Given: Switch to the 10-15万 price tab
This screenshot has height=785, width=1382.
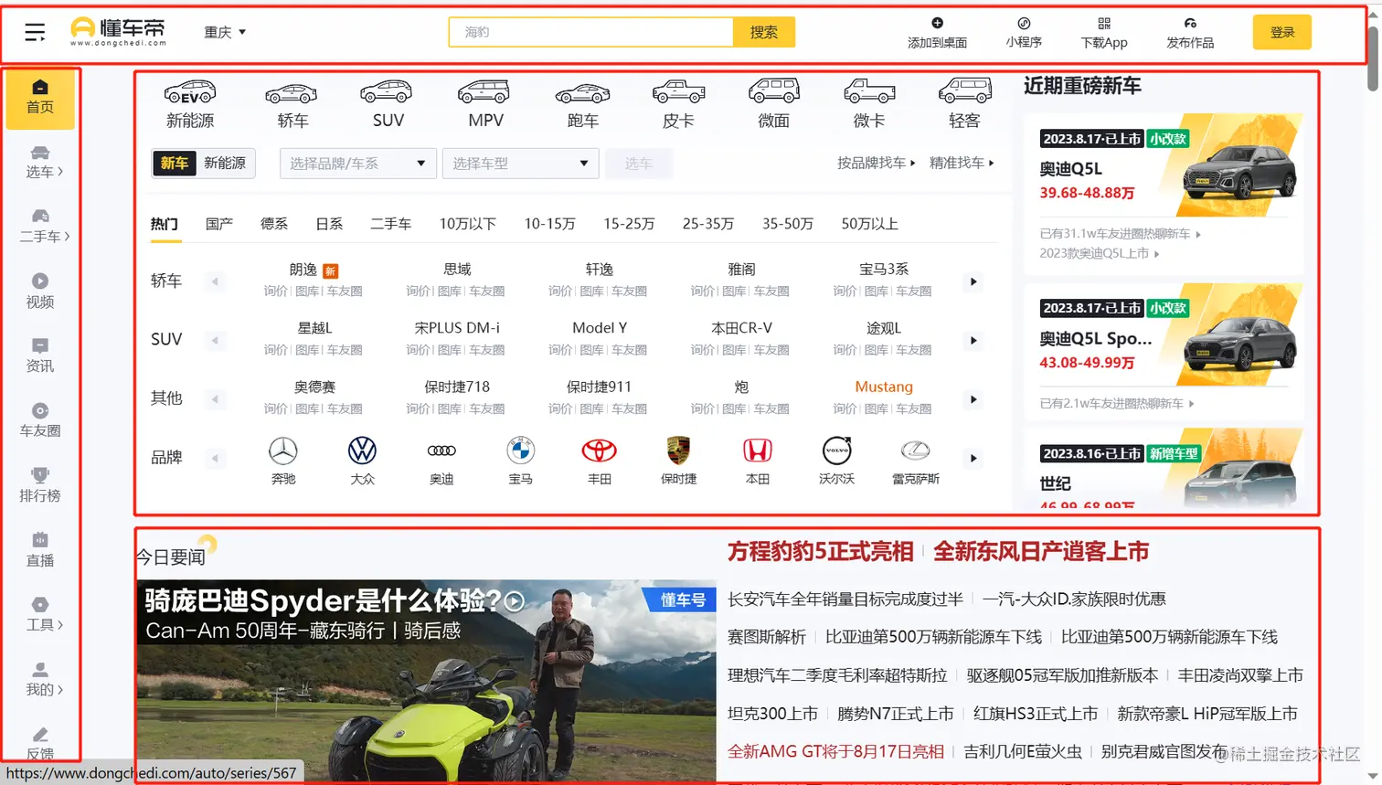Looking at the screenshot, I should [550, 224].
